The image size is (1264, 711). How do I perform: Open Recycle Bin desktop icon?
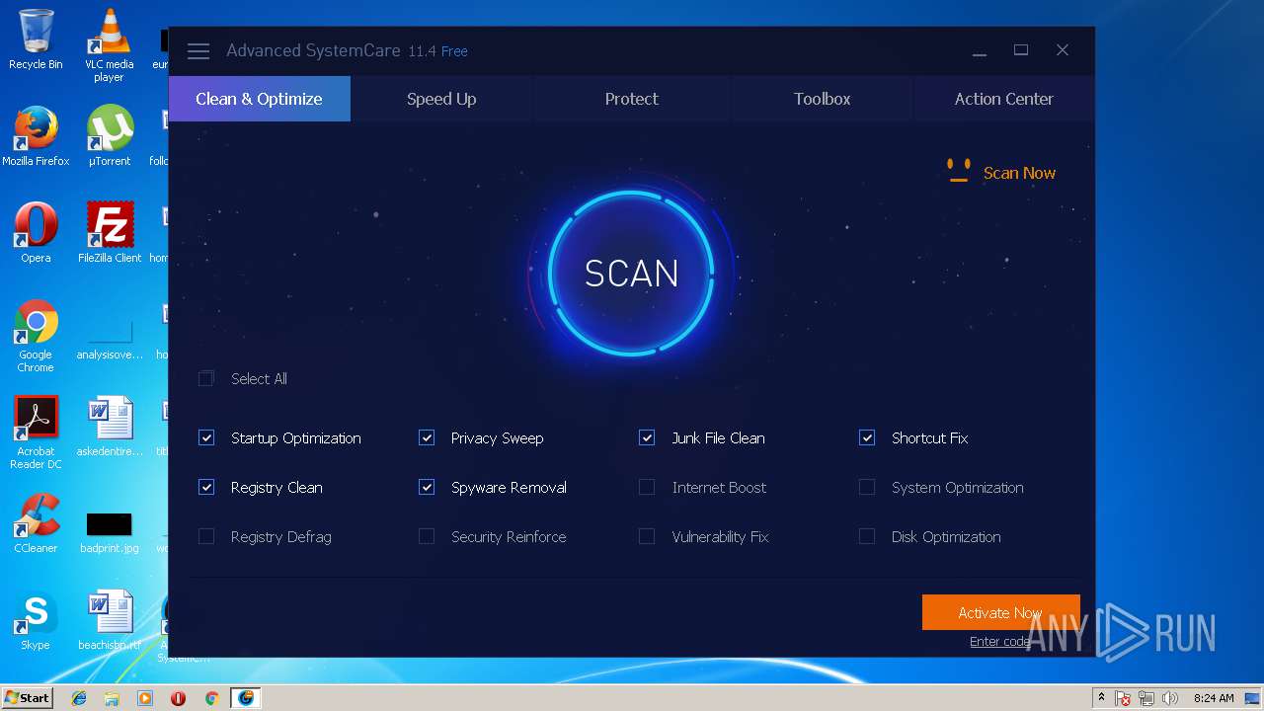[36, 40]
